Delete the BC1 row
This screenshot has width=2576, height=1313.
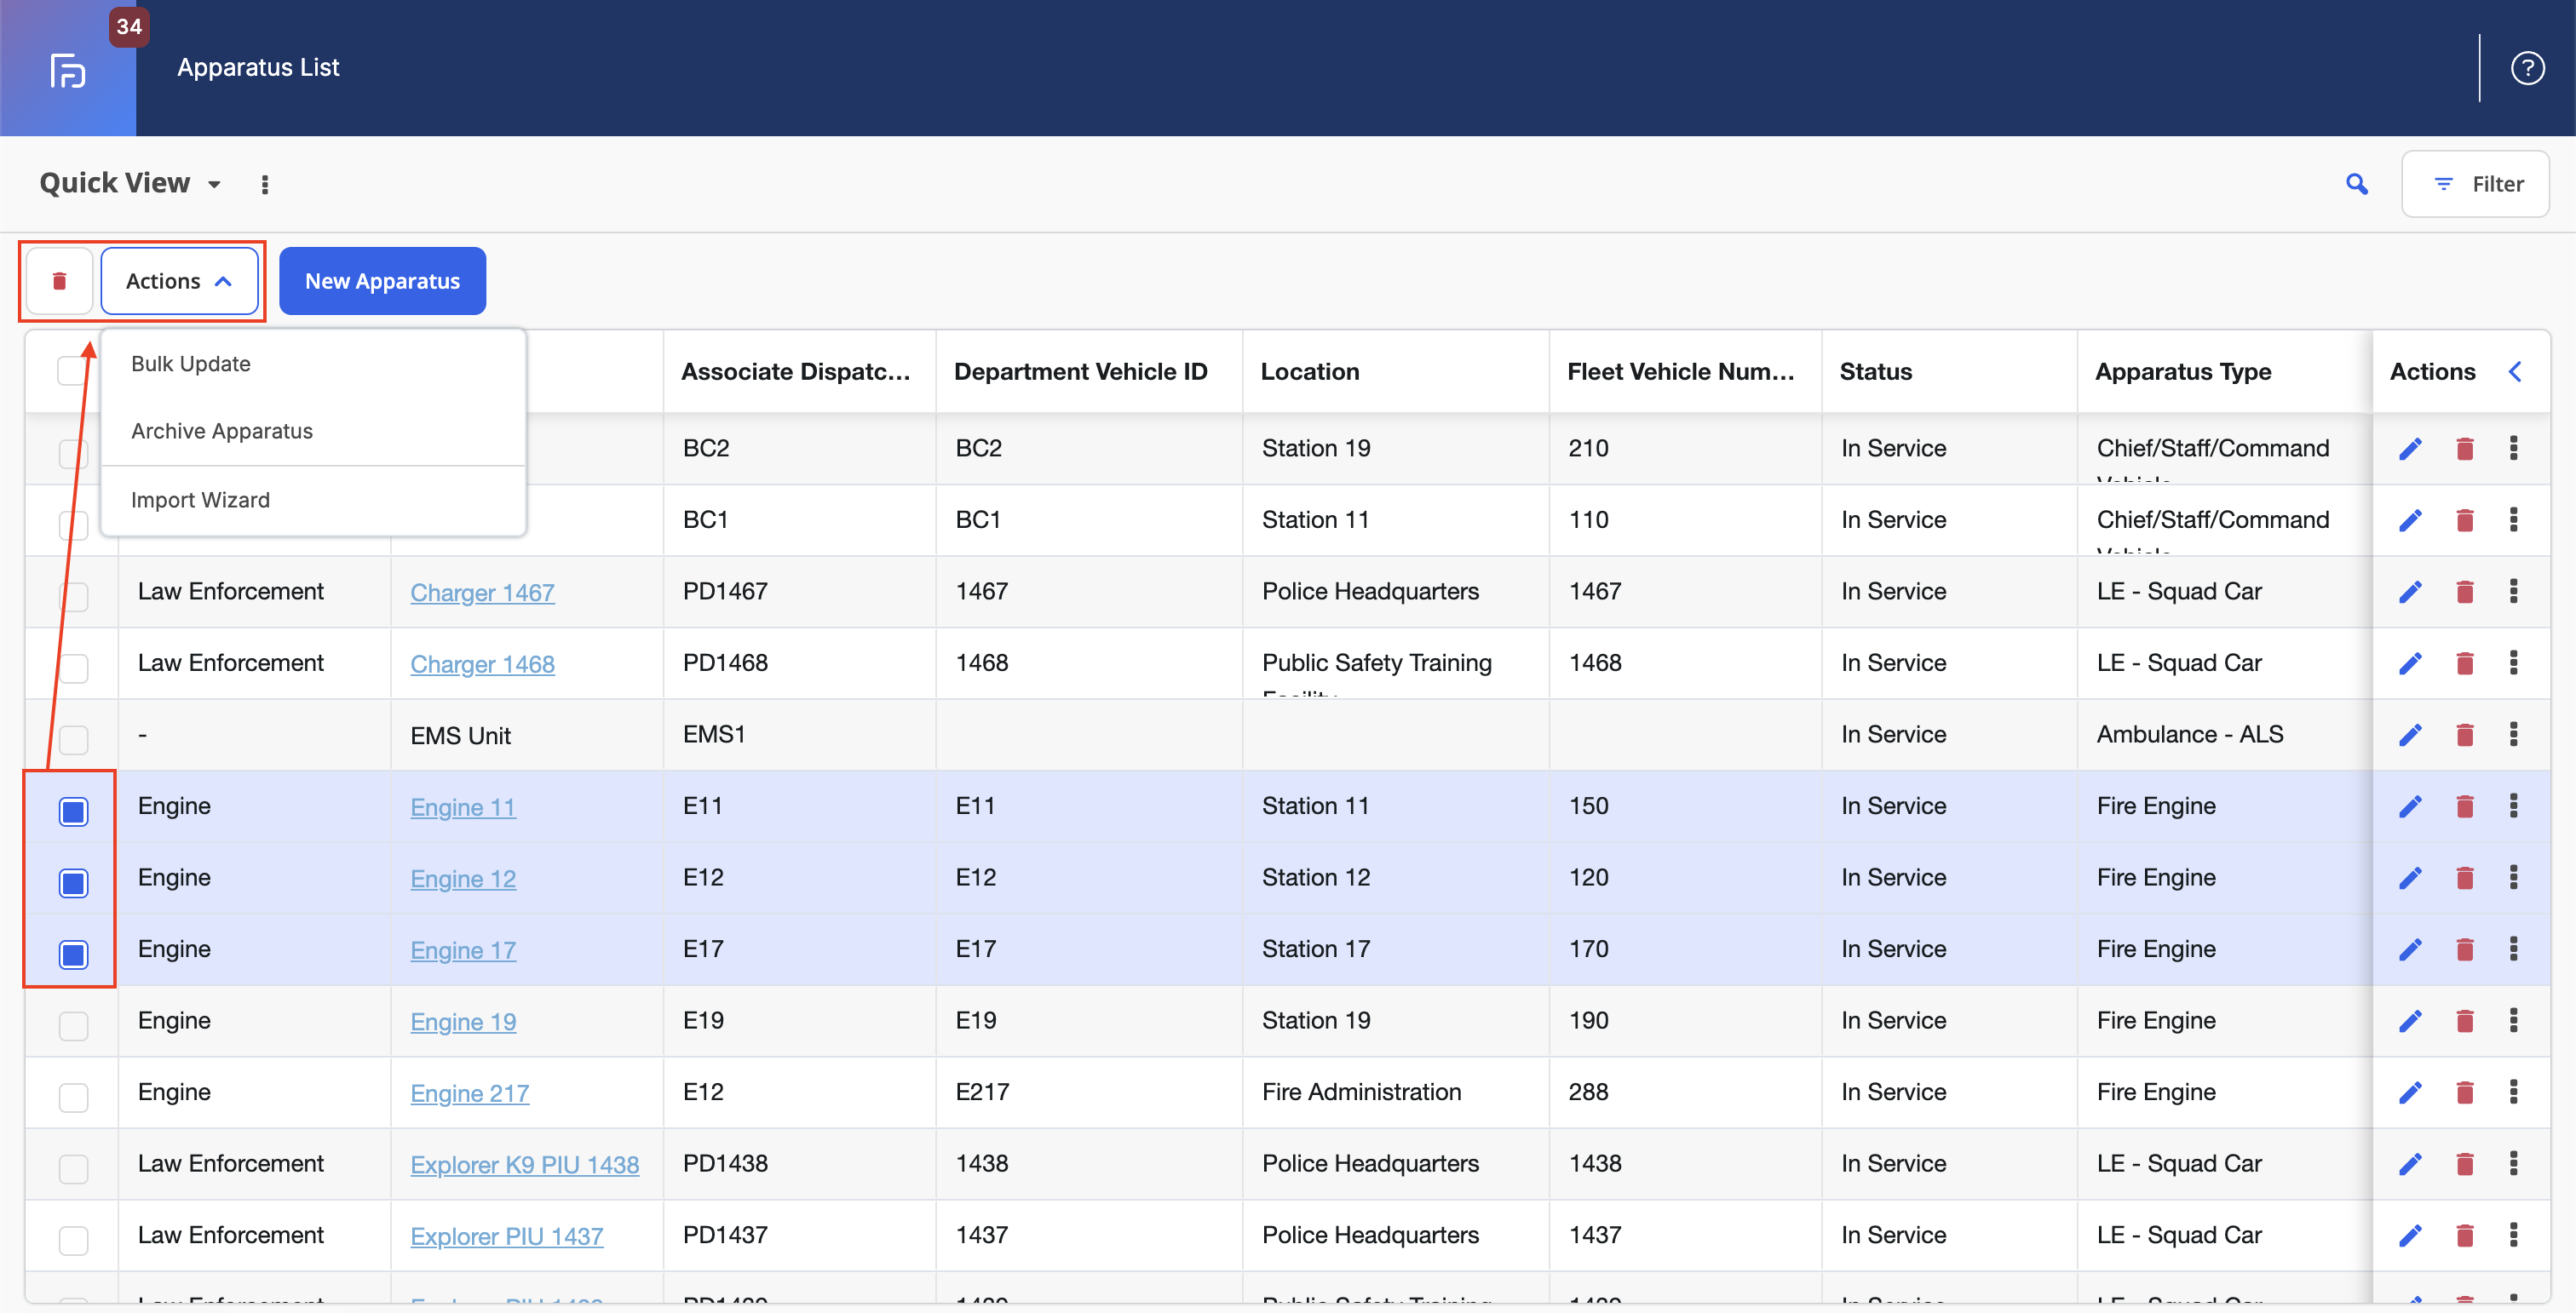coord(2464,520)
